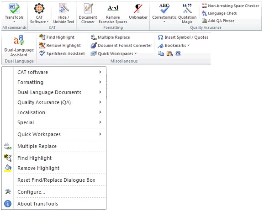Launch the Document Cleaner tool
This screenshot has width=264, height=211.
click(88, 13)
